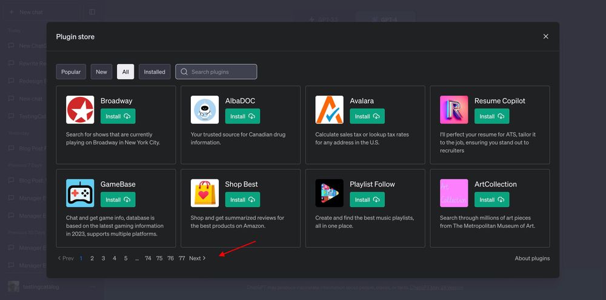Open the About plugins link
Screen dimensions: 606x300
click(x=532, y=258)
